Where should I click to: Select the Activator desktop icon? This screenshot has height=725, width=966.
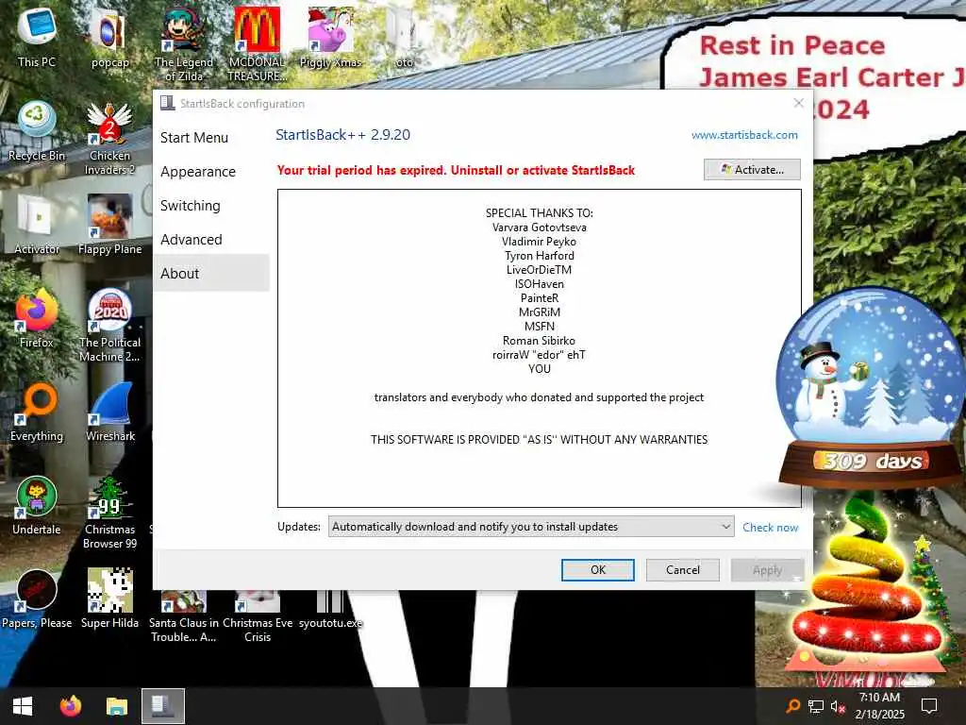click(37, 225)
